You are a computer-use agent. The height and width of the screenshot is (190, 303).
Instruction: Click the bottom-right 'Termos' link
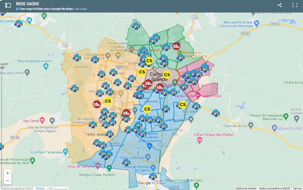pos(297,188)
